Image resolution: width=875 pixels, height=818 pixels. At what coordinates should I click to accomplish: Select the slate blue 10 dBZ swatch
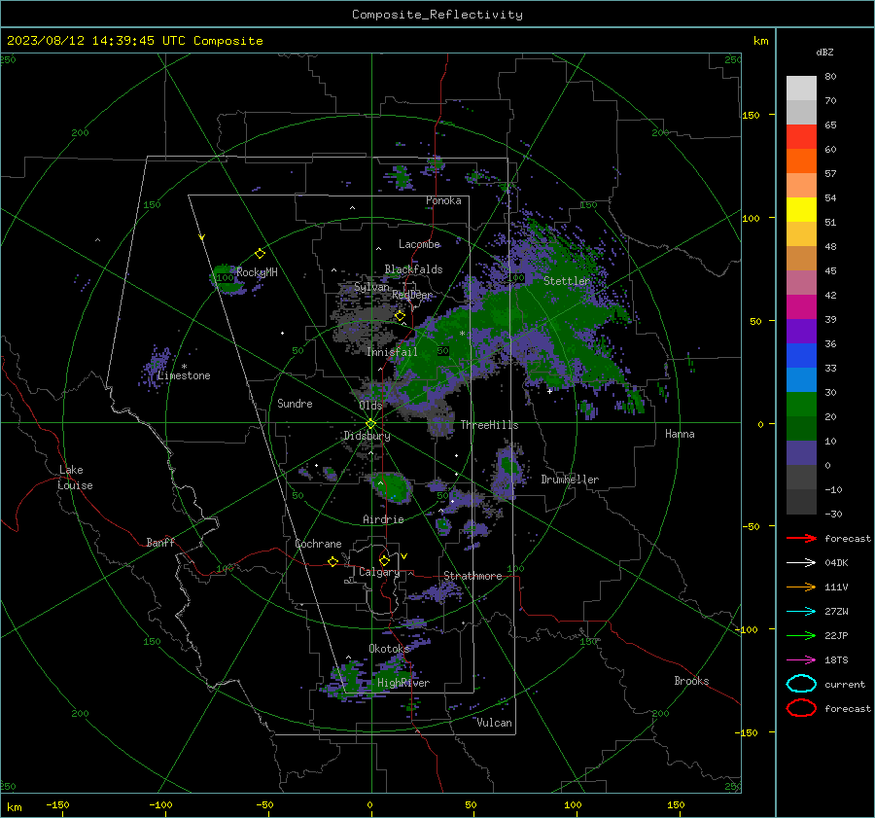tap(801, 453)
